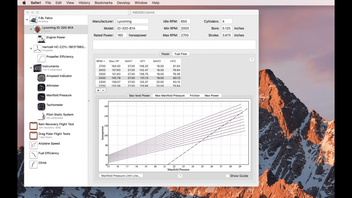Open the Develop menu

click(x=123, y=3)
